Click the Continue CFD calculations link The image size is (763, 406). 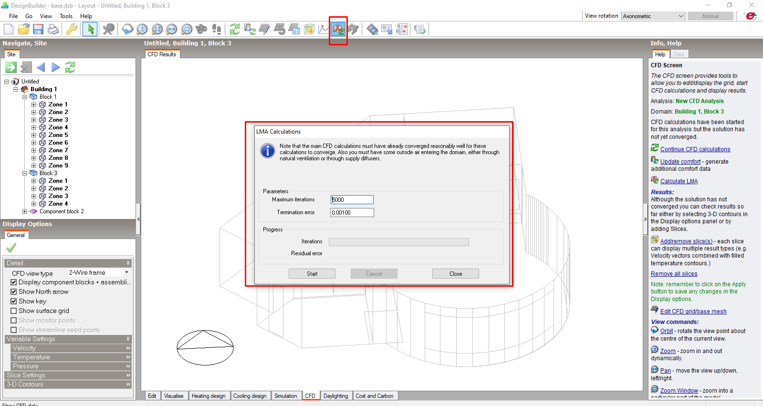(695, 149)
